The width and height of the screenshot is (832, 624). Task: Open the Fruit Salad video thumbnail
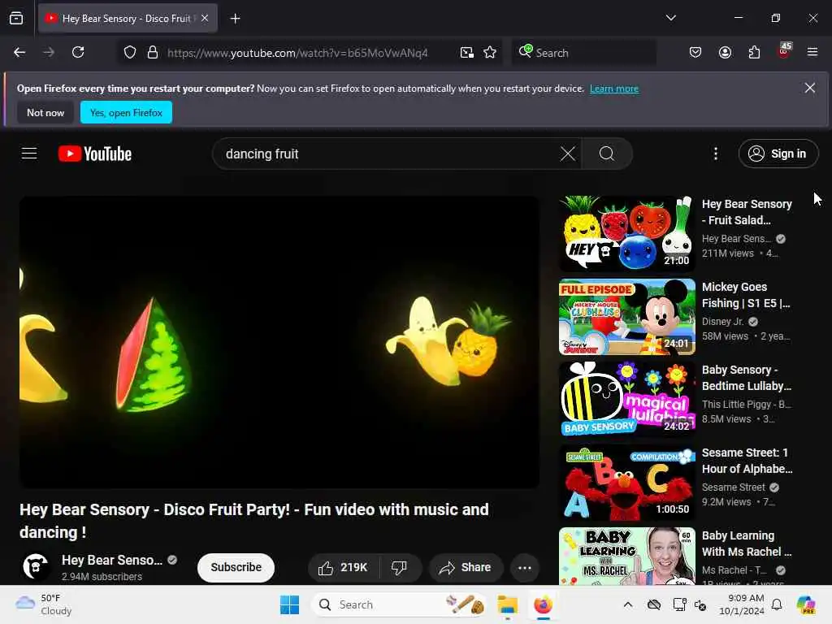tap(627, 233)
